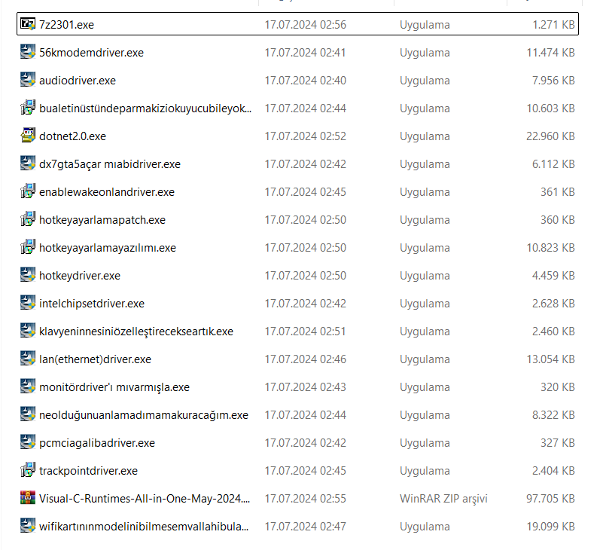603x550 pixels.
Task: Click the hotkeydriver.exe icon
Action: (28, 275)
